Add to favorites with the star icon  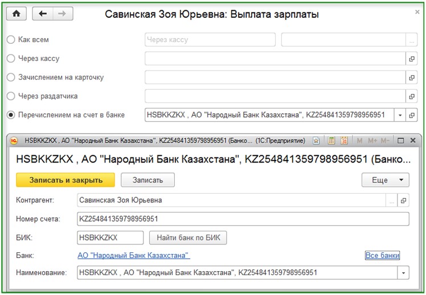pos(316,140)
